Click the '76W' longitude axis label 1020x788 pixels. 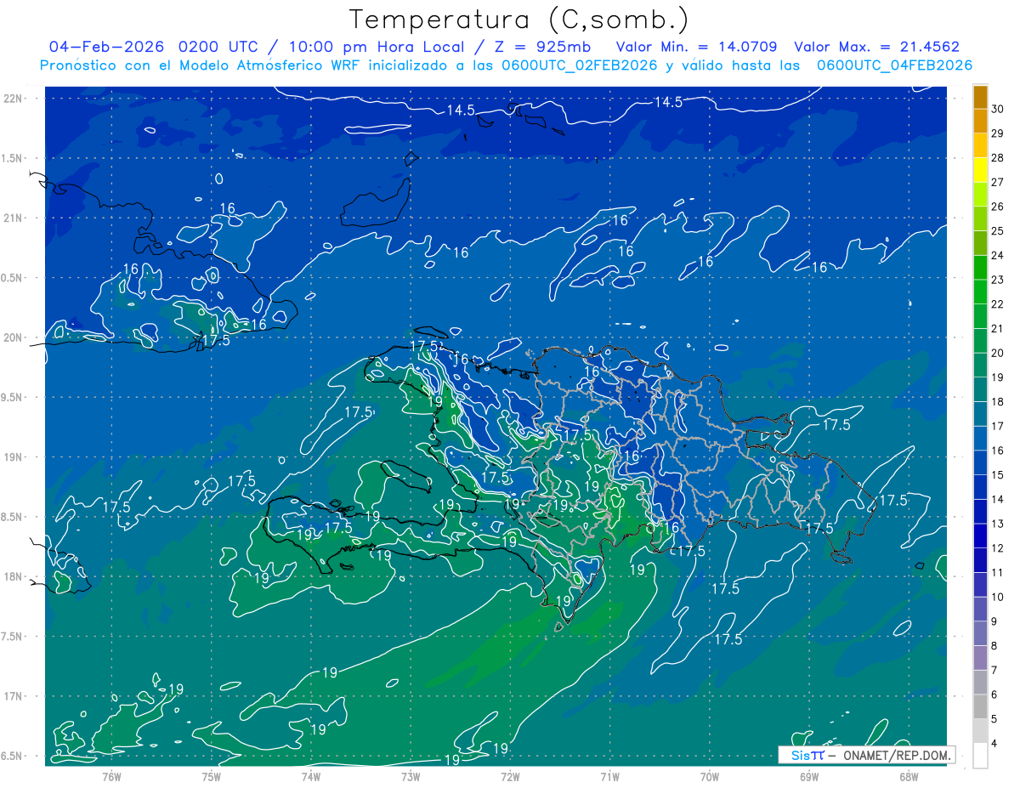coord(111,776)
